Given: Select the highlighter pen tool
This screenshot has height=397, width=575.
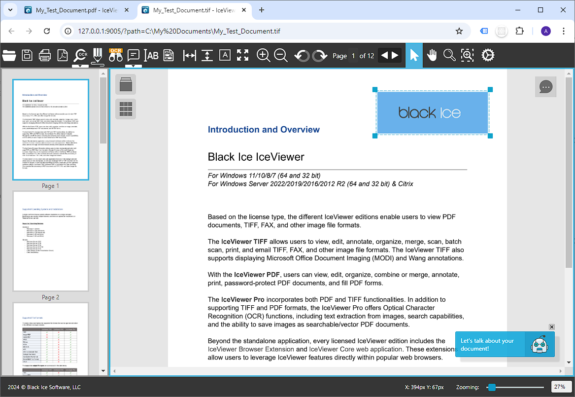Looking at the screenshot, I should (98, 56).
